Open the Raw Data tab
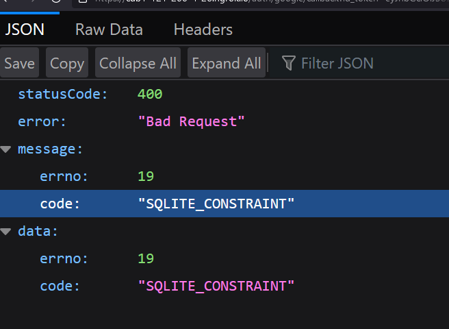Image resolution: width=449 pixels, height=329 pixels. (109, 29)
